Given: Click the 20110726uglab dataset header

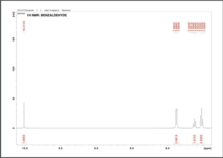Looking at the screenshot, I should [x=26, y=10].
